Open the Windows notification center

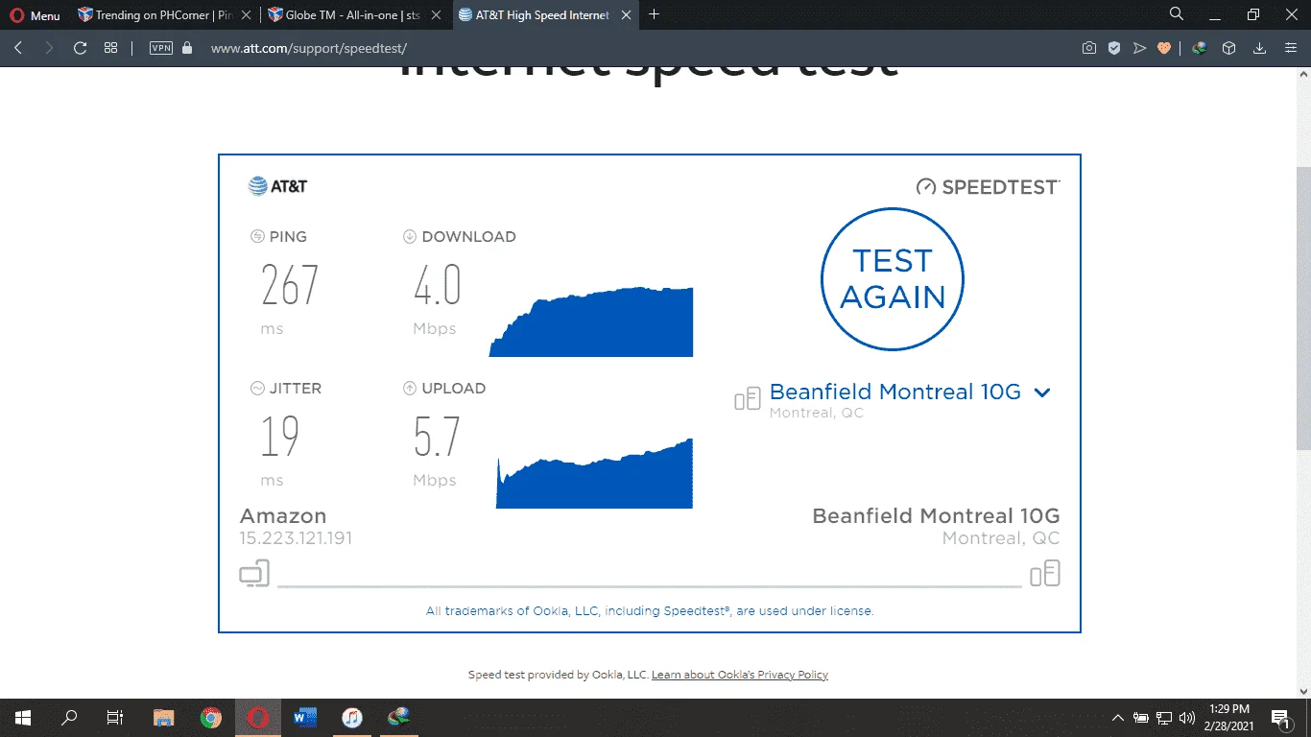click(1280, 718)
